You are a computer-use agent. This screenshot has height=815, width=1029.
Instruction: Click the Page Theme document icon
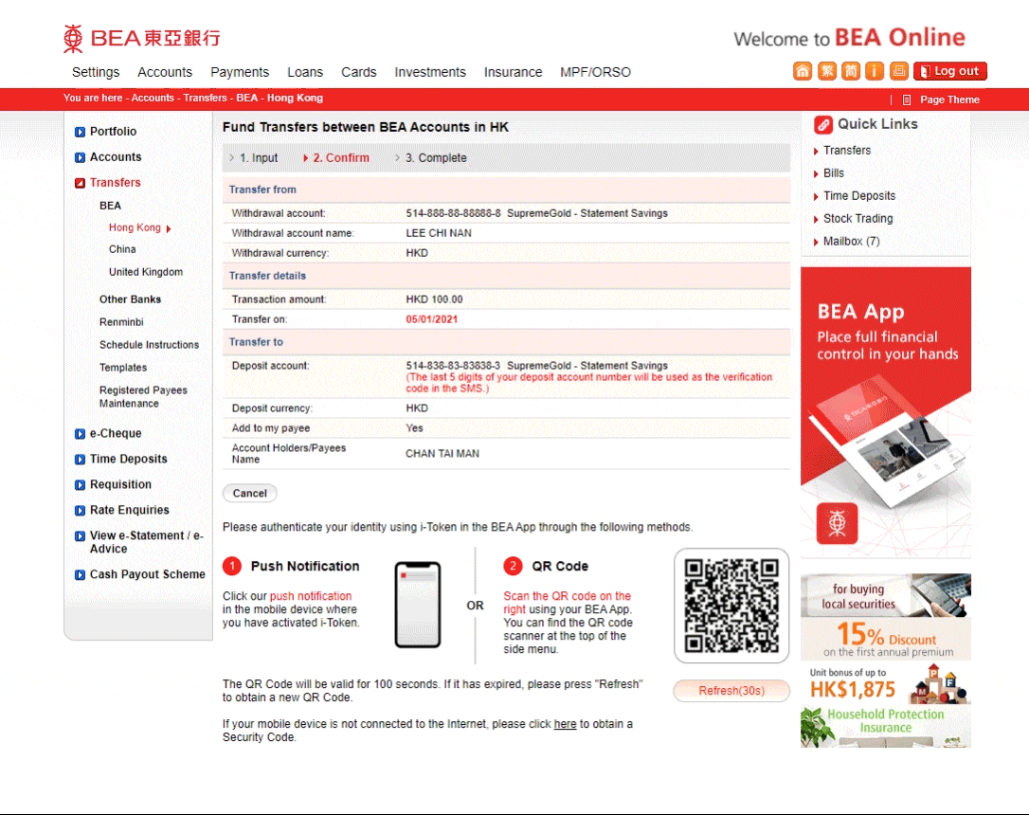click(906, 100)
